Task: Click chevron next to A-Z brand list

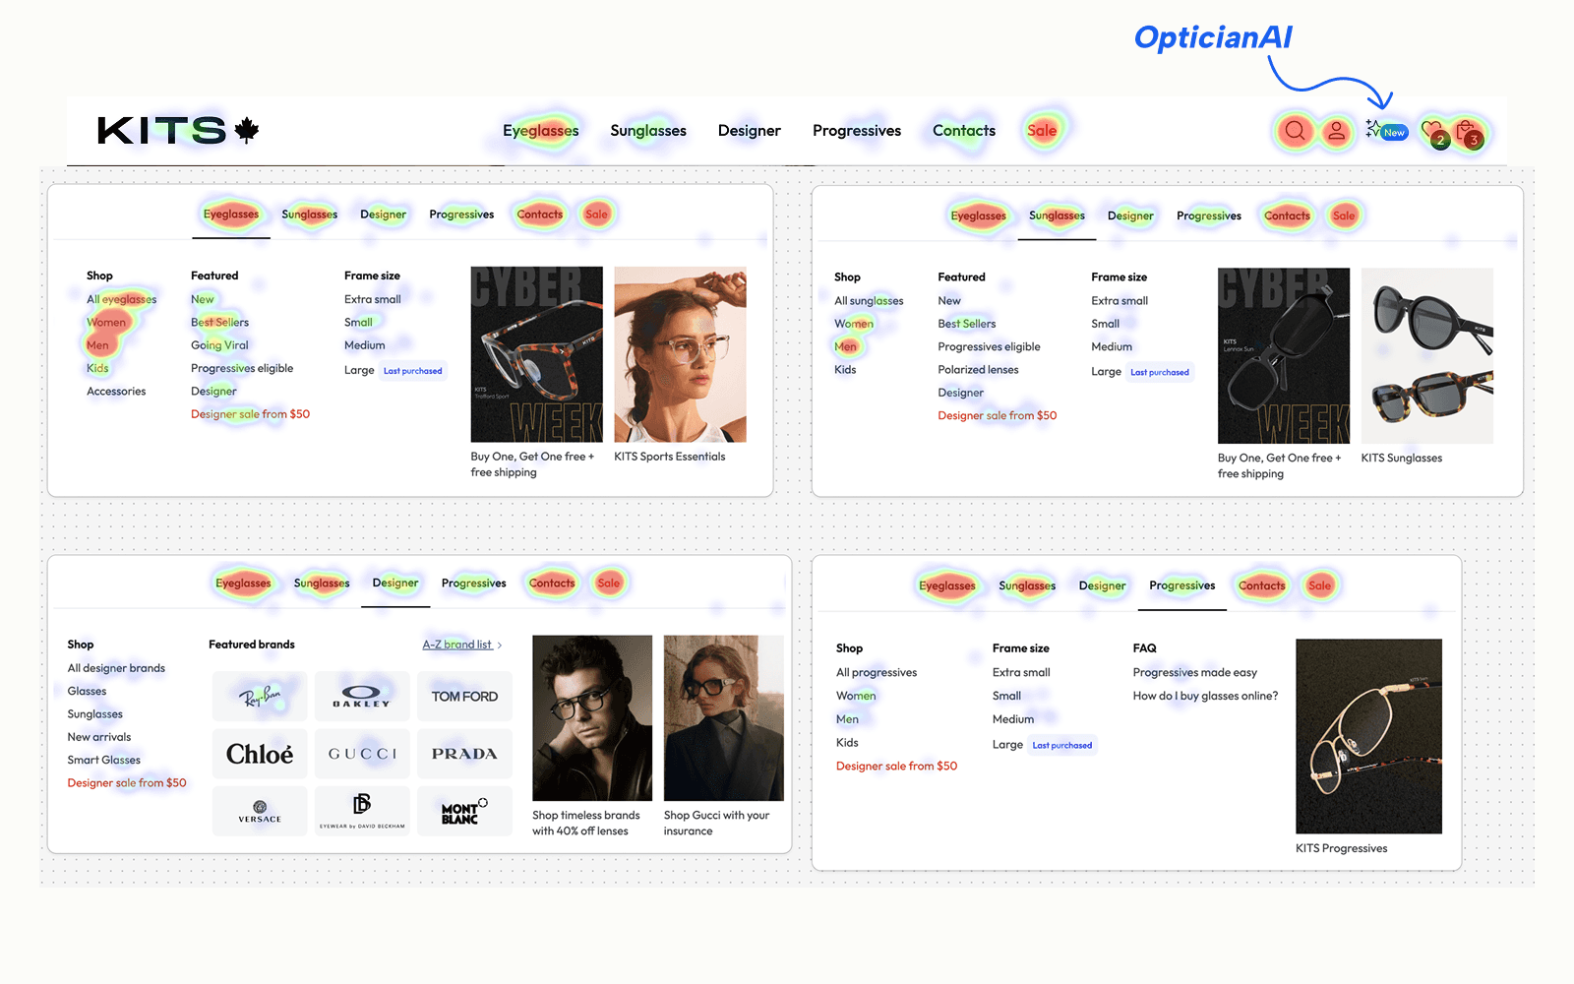Action: click(500, 646)
